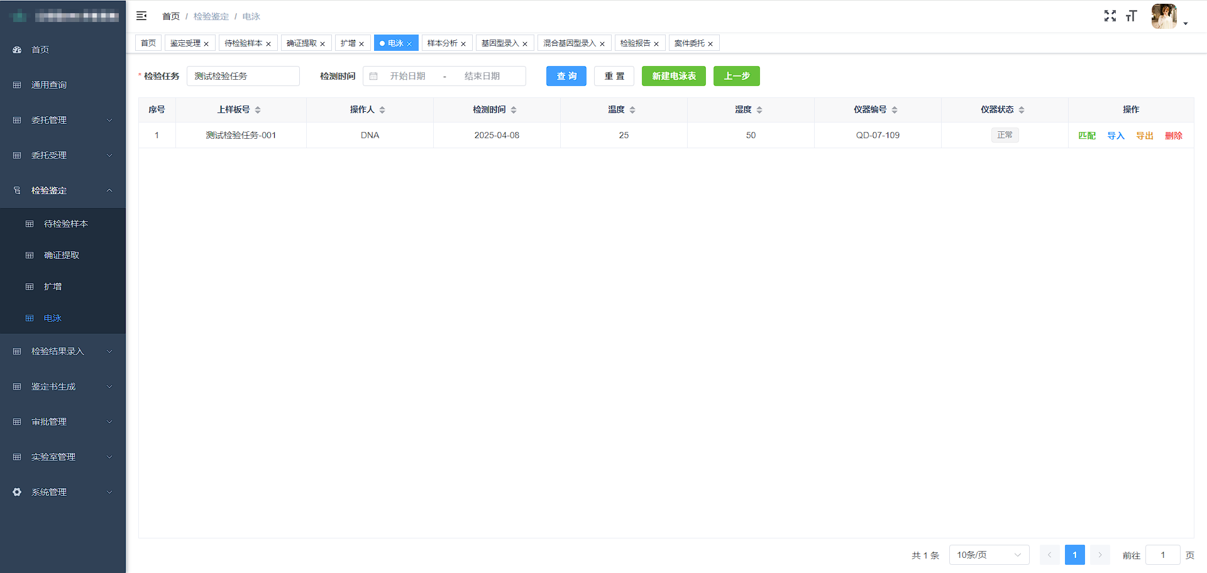
Task: Collapse the sidebar with the hamburger icon
Action: (x=141, y=16)
